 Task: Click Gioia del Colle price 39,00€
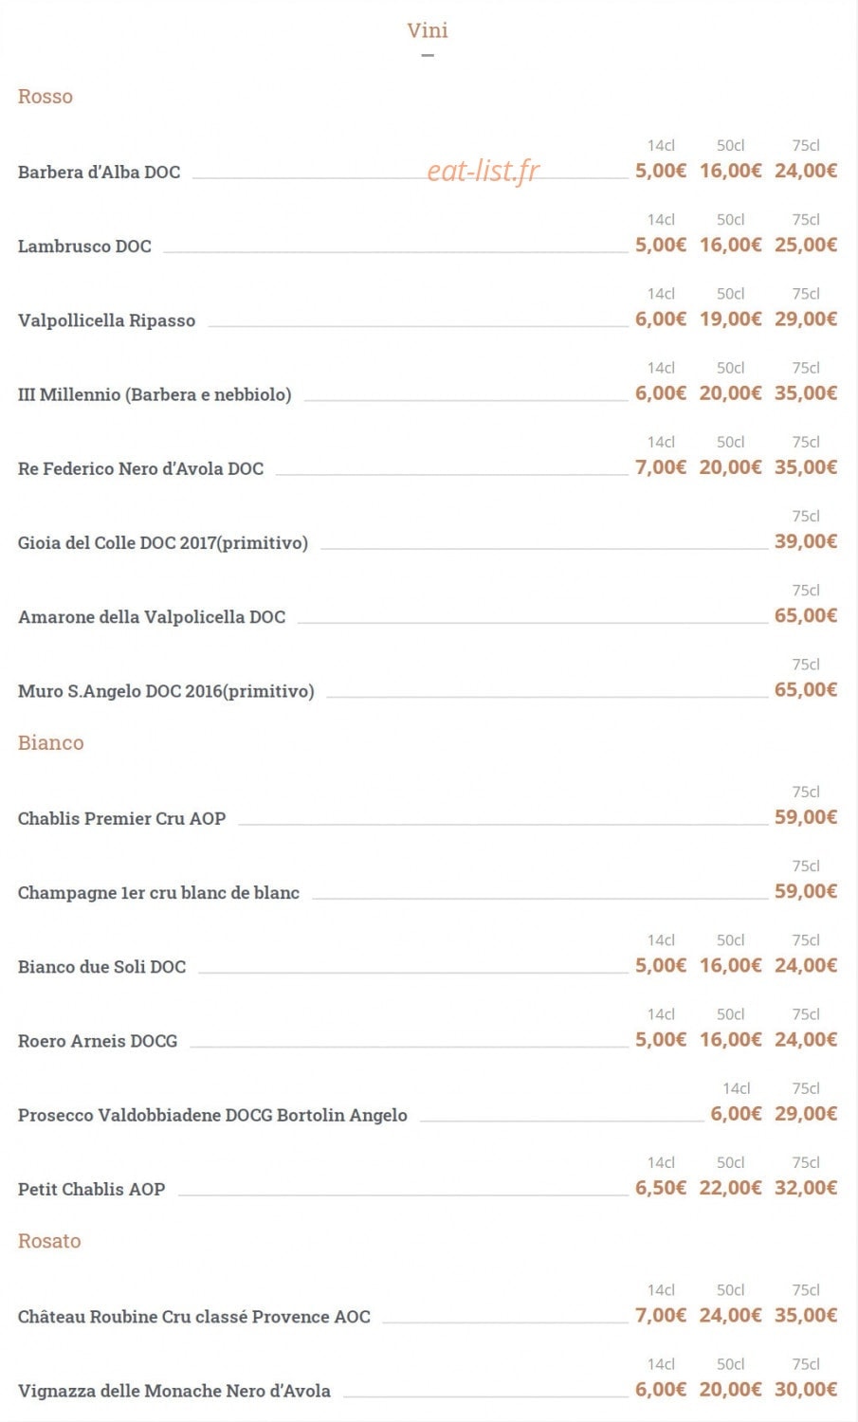coord(806,541)
